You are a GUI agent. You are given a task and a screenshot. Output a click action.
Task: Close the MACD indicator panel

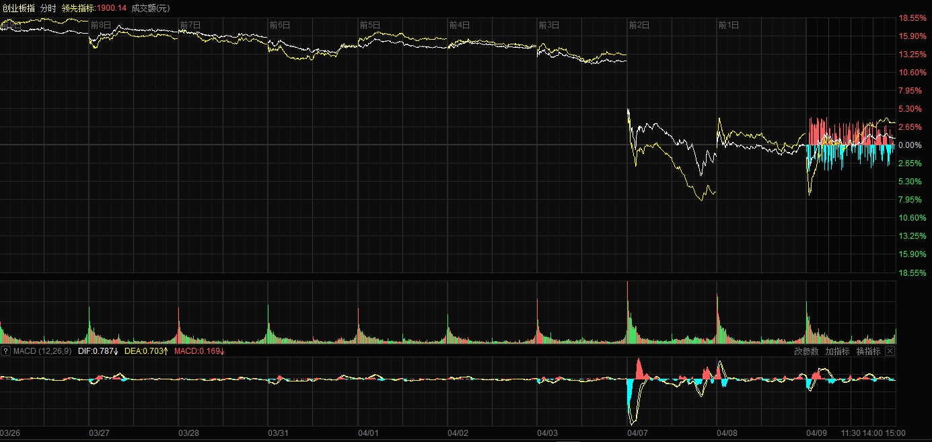pyautogui.click(x=890, y=351)
